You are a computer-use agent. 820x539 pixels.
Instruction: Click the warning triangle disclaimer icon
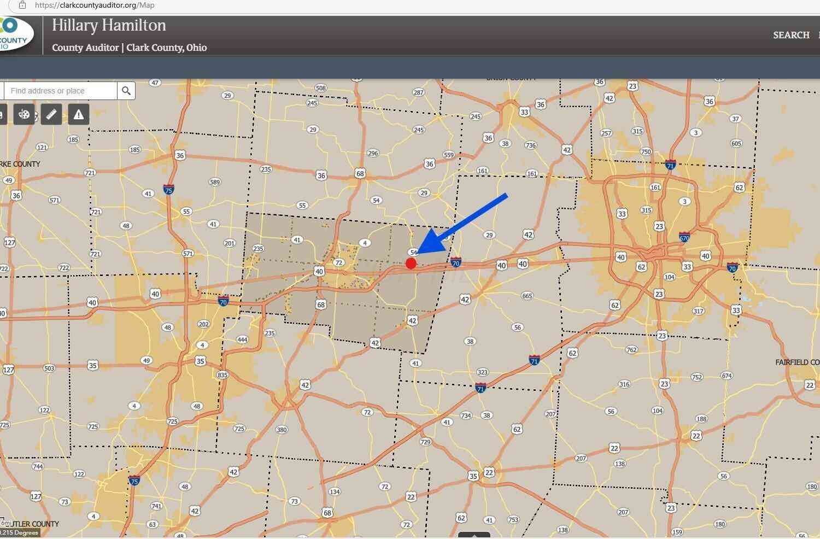click(79, 114)
